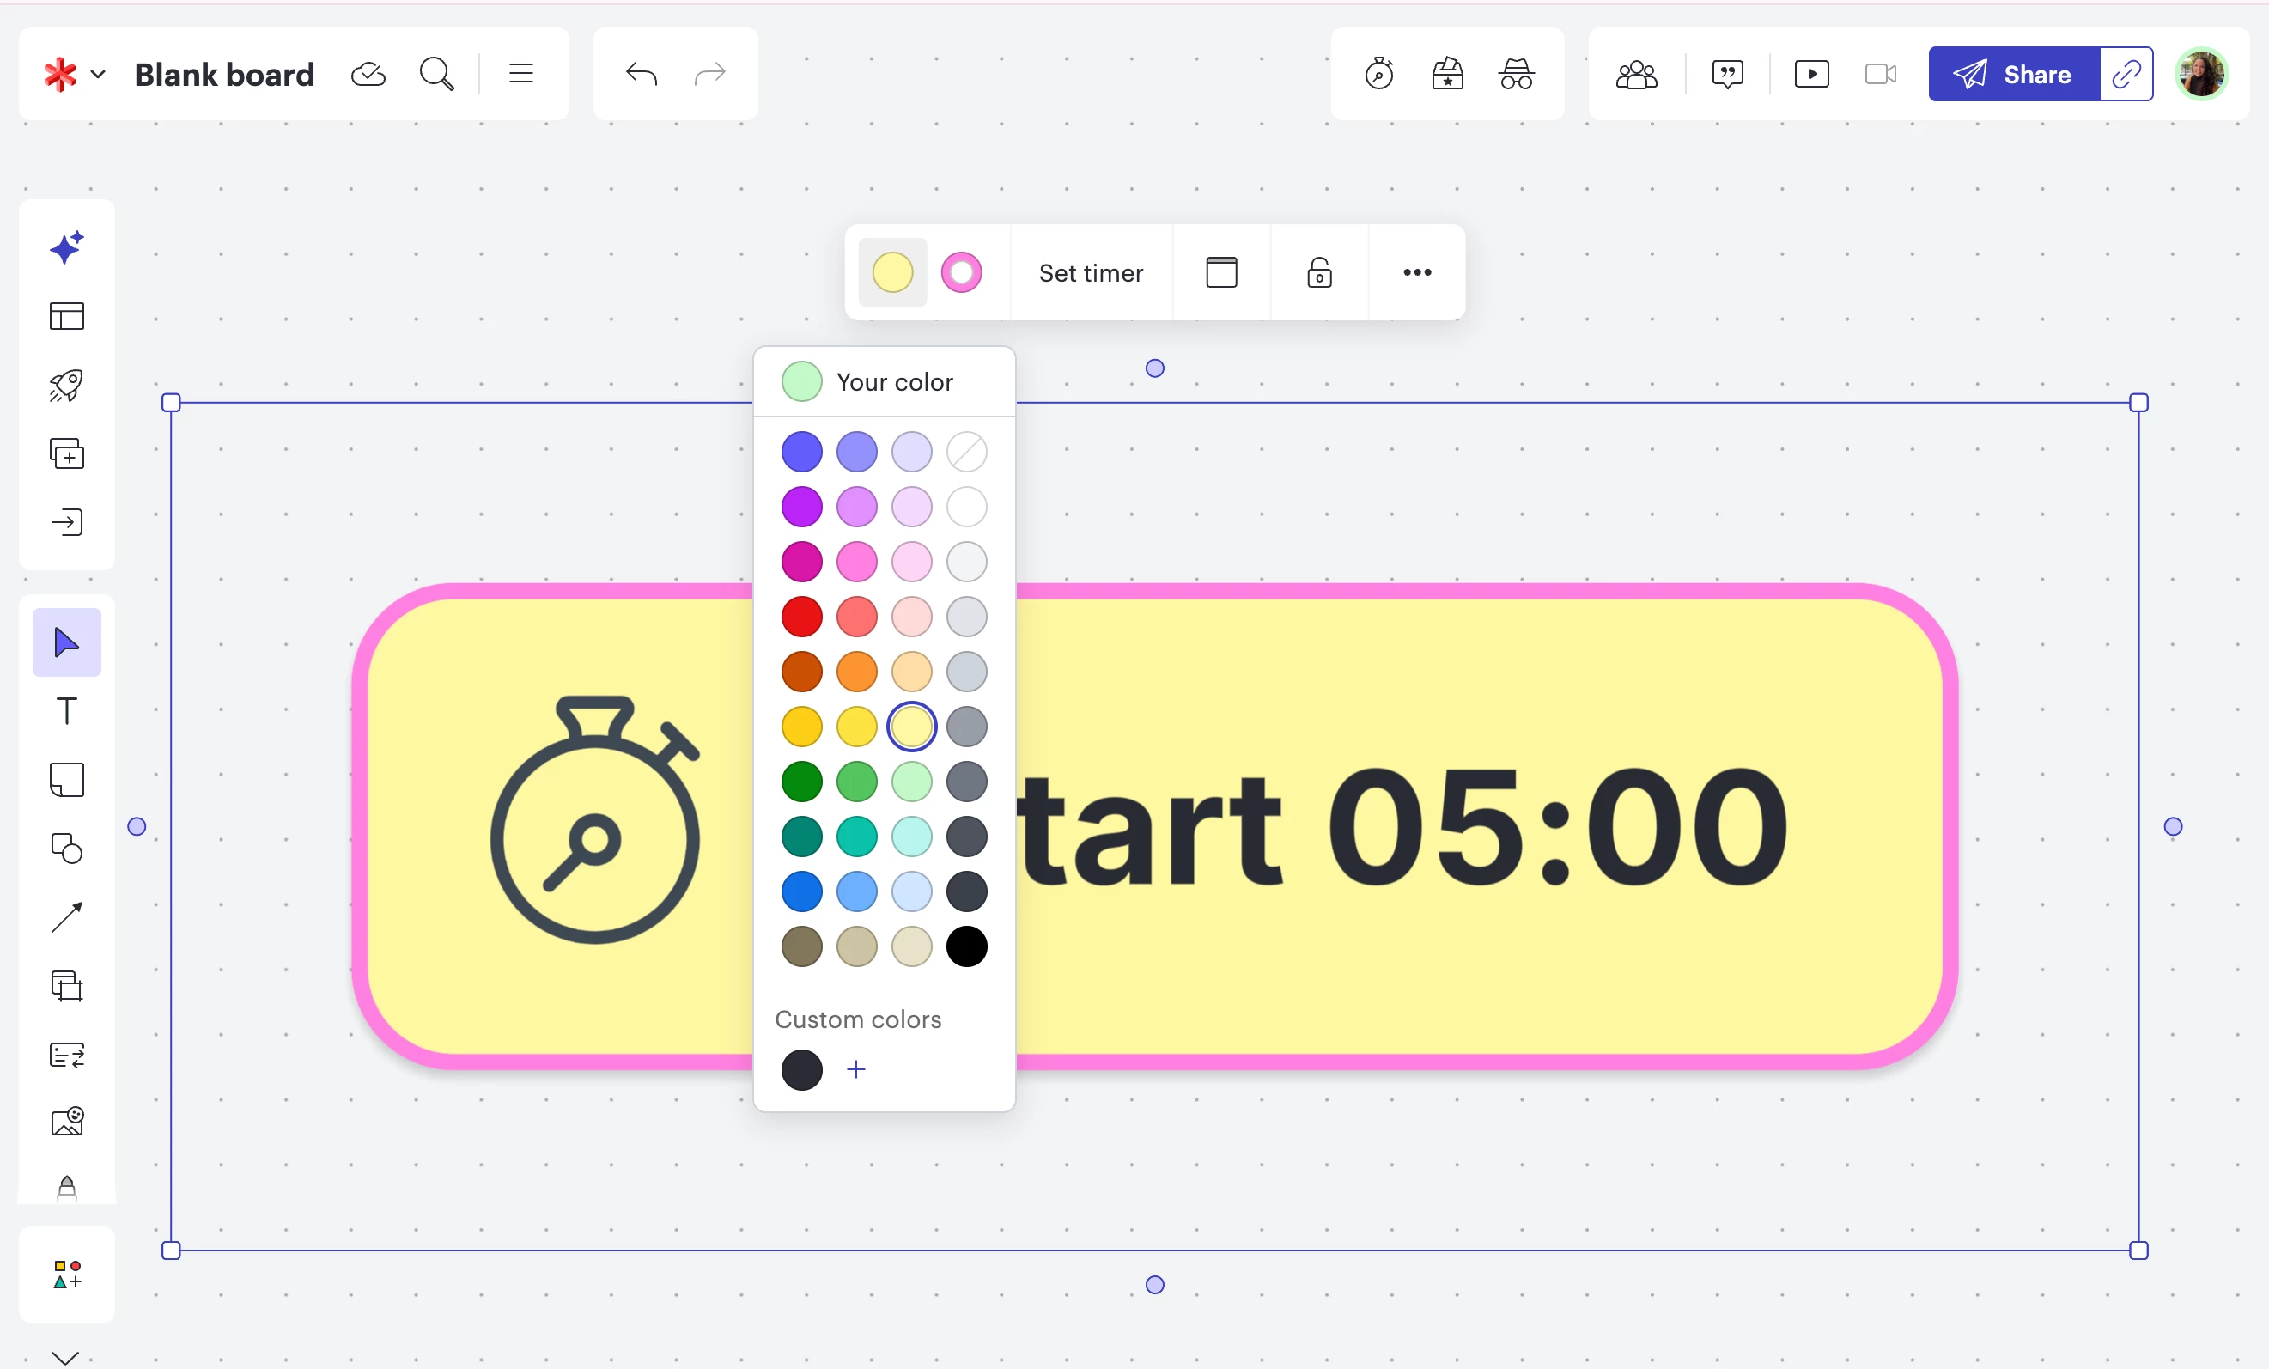This screenshot has height=1369, width=2269.
Task: Choose the shapes tool
Action: (66, 848)
